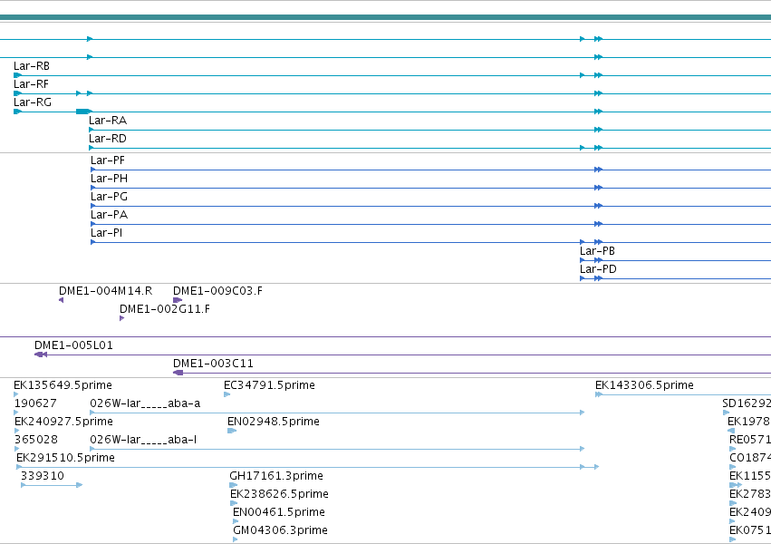Select the EK135649.5prime EST label
The width and height of the screenshot is (771, 544).
click(63, 385)
